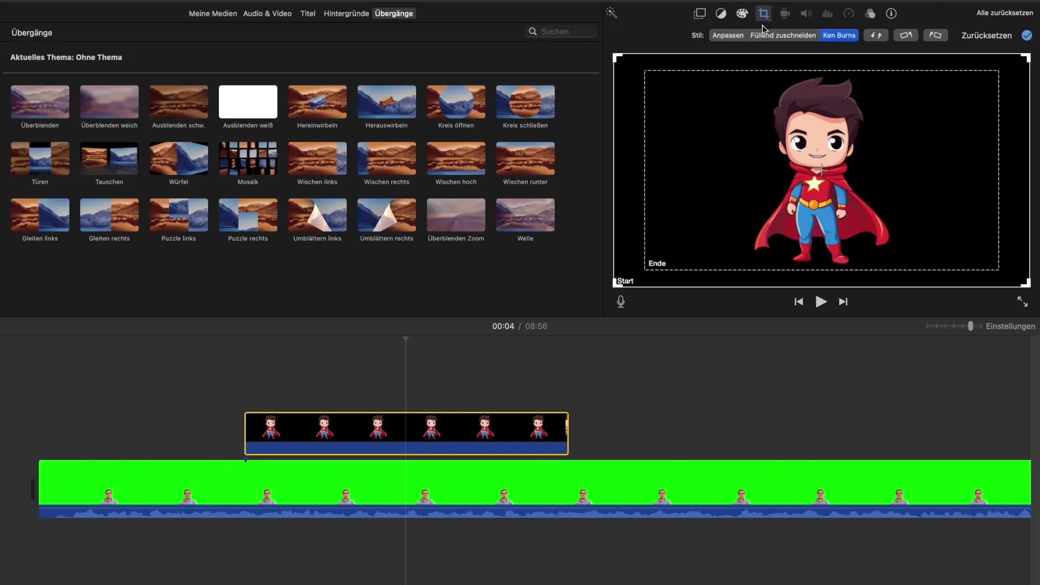Select the Ken Burns style

pyautogui.click(x=839, y=35)
